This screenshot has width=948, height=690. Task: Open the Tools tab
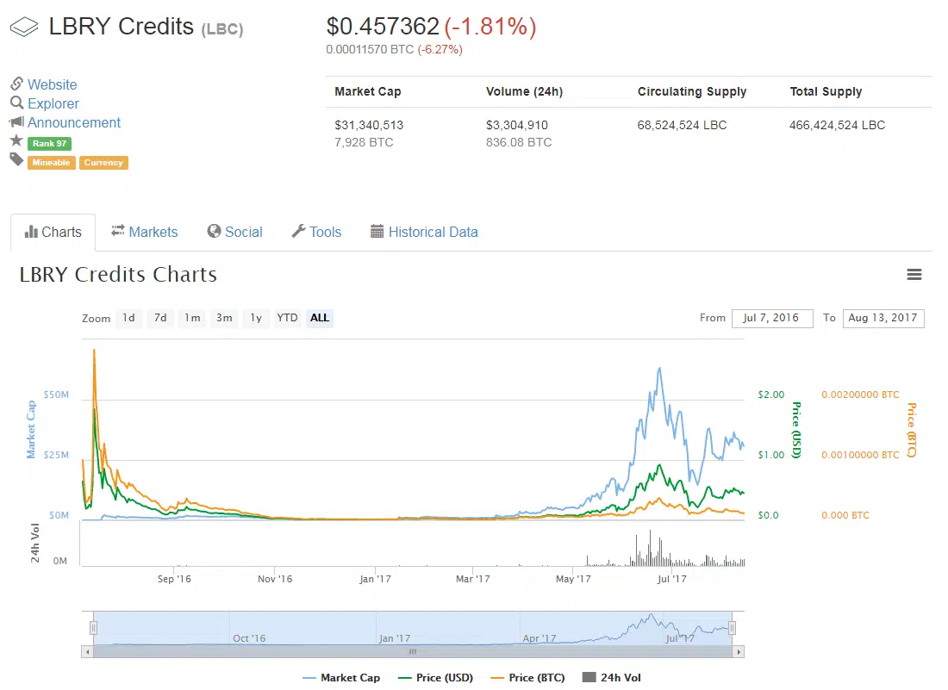coord(316,232)
